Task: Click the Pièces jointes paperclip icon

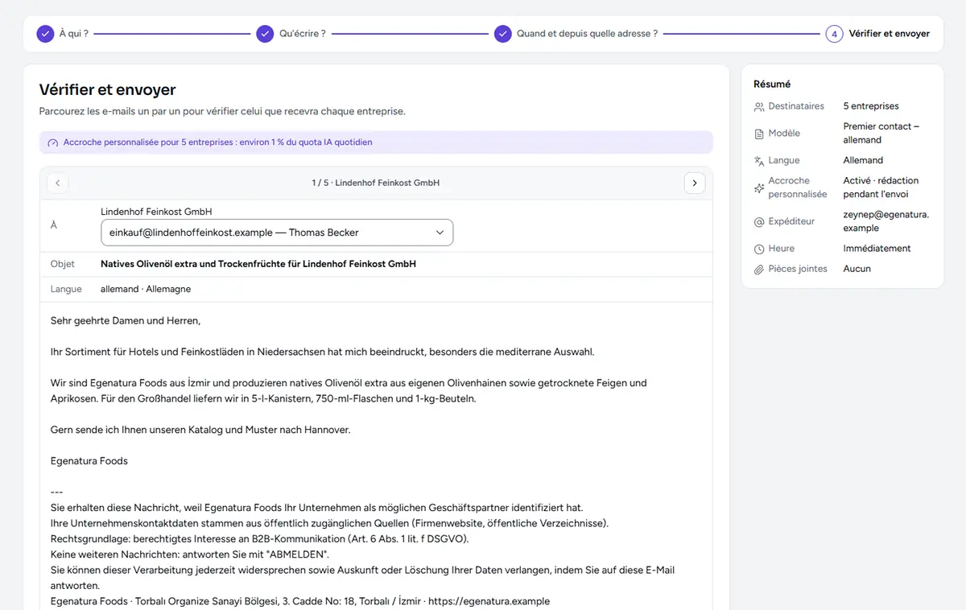Action: point(758,270)
